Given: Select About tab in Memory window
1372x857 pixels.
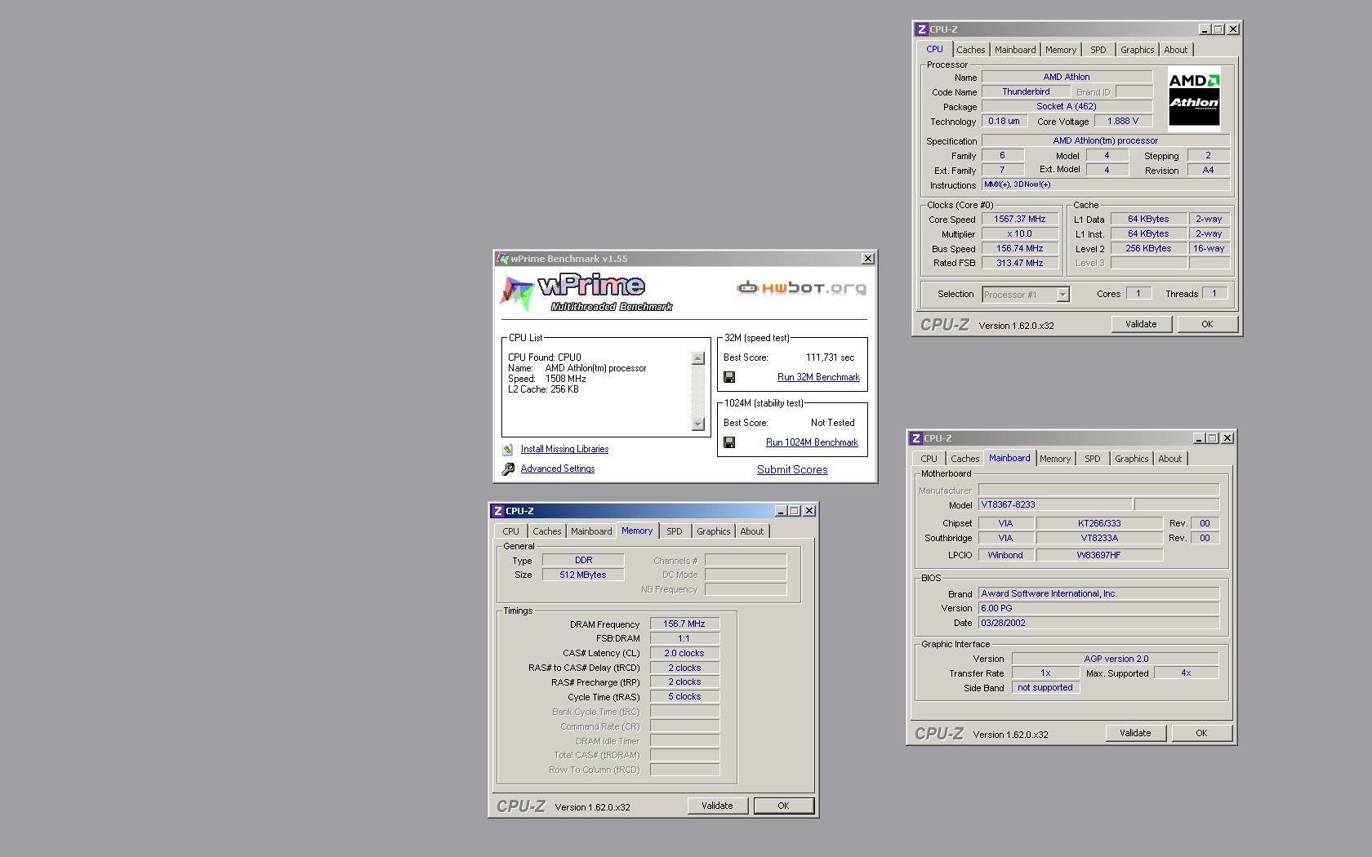Looking at the screenshot, I should pyautogui.click(x=751, y=531).
